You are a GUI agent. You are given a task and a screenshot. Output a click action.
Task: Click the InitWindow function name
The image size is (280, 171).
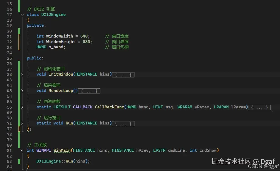point(61,74)
